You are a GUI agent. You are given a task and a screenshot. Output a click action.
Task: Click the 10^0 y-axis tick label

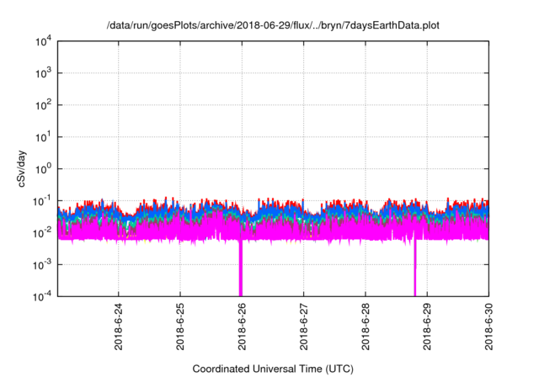(43, 169)
